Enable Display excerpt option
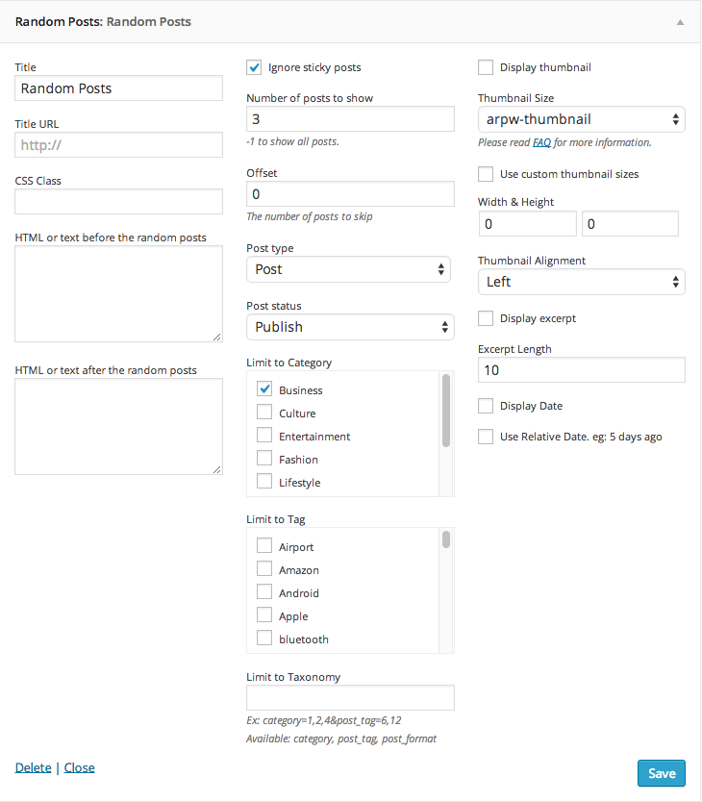 click(486, 318)
